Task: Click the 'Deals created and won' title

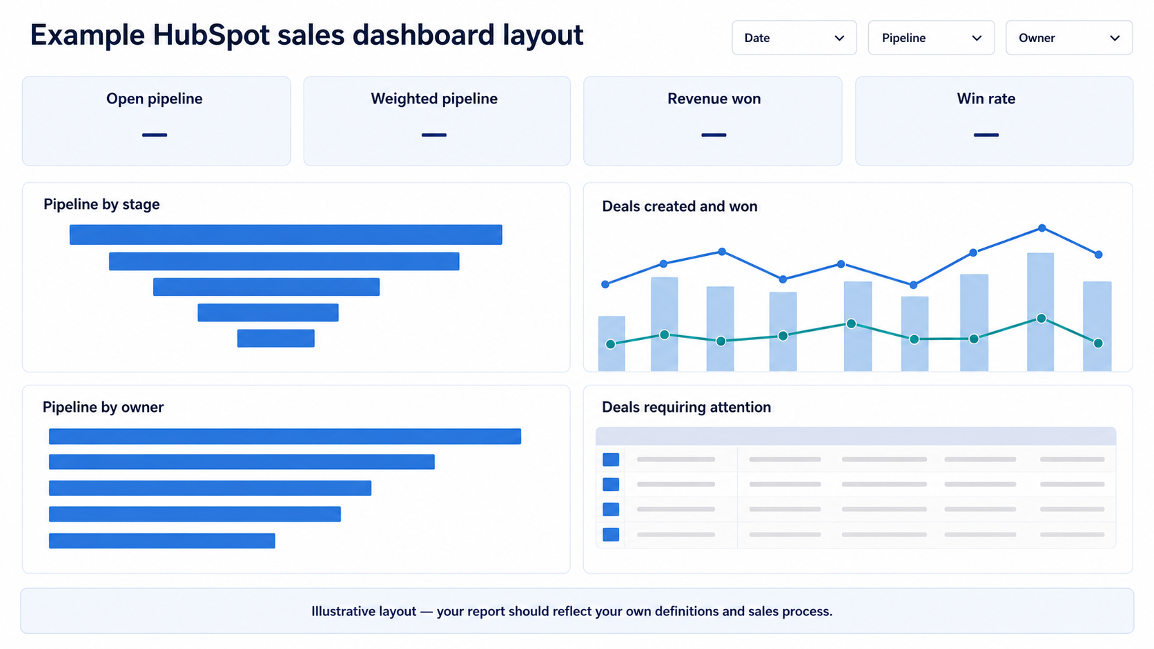Action: click(680, 206)
